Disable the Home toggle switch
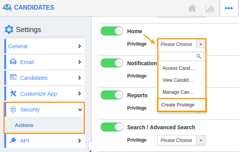The height and width of the screenshot is (152, 239). [112, 31]
